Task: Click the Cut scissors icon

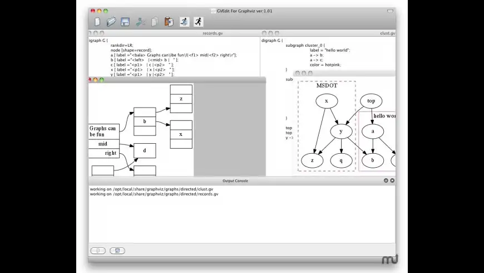Action: (141, 22)
